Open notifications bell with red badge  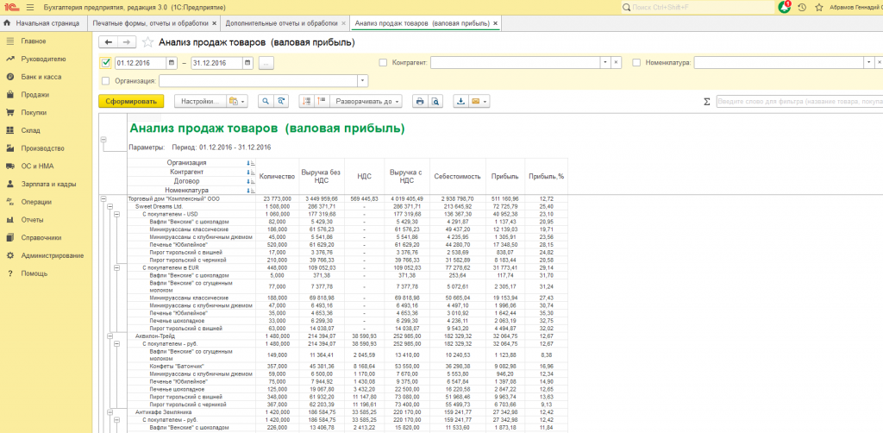coord(785,7)
